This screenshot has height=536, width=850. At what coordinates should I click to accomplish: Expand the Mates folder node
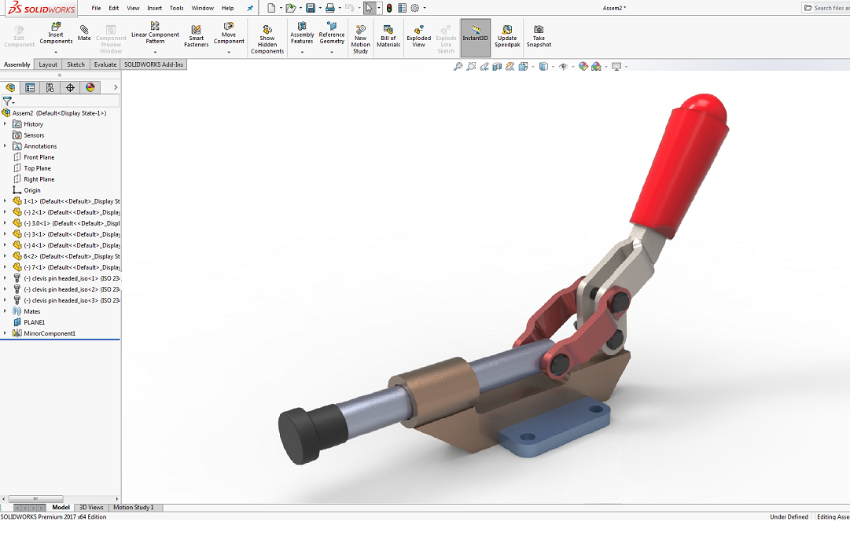click(x=5, y=311)
